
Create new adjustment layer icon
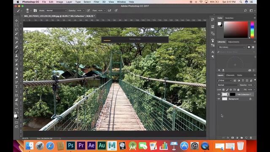237,138
